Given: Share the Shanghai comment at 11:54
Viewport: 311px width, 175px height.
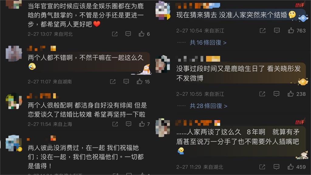Looking at the screenshot, I should (x=115, y=124).
